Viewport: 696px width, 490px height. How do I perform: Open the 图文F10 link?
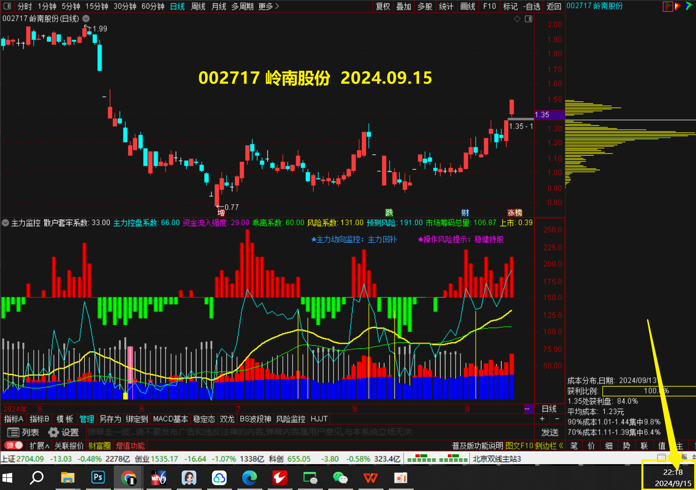519,446
